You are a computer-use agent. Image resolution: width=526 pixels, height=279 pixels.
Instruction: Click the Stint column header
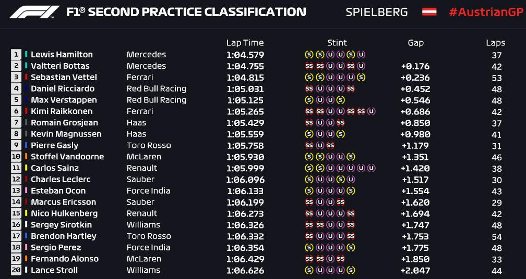pos(337,43)
